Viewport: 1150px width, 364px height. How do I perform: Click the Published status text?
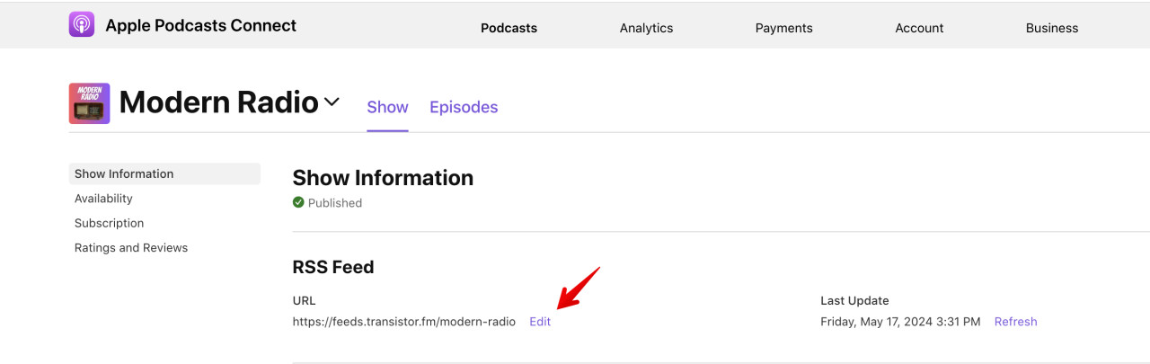(x=335, y=203)
